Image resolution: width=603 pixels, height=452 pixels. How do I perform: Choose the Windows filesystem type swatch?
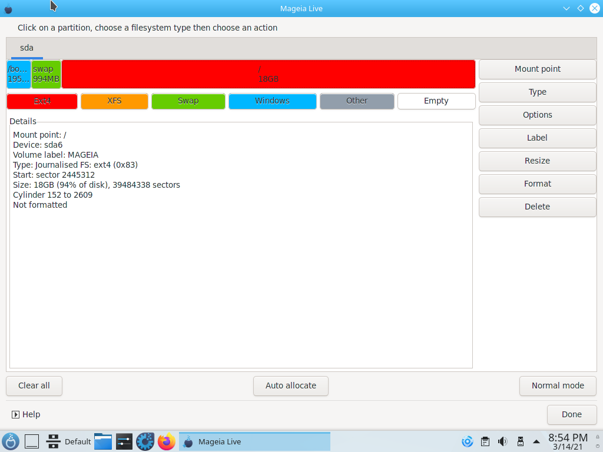tap(272, 101)
